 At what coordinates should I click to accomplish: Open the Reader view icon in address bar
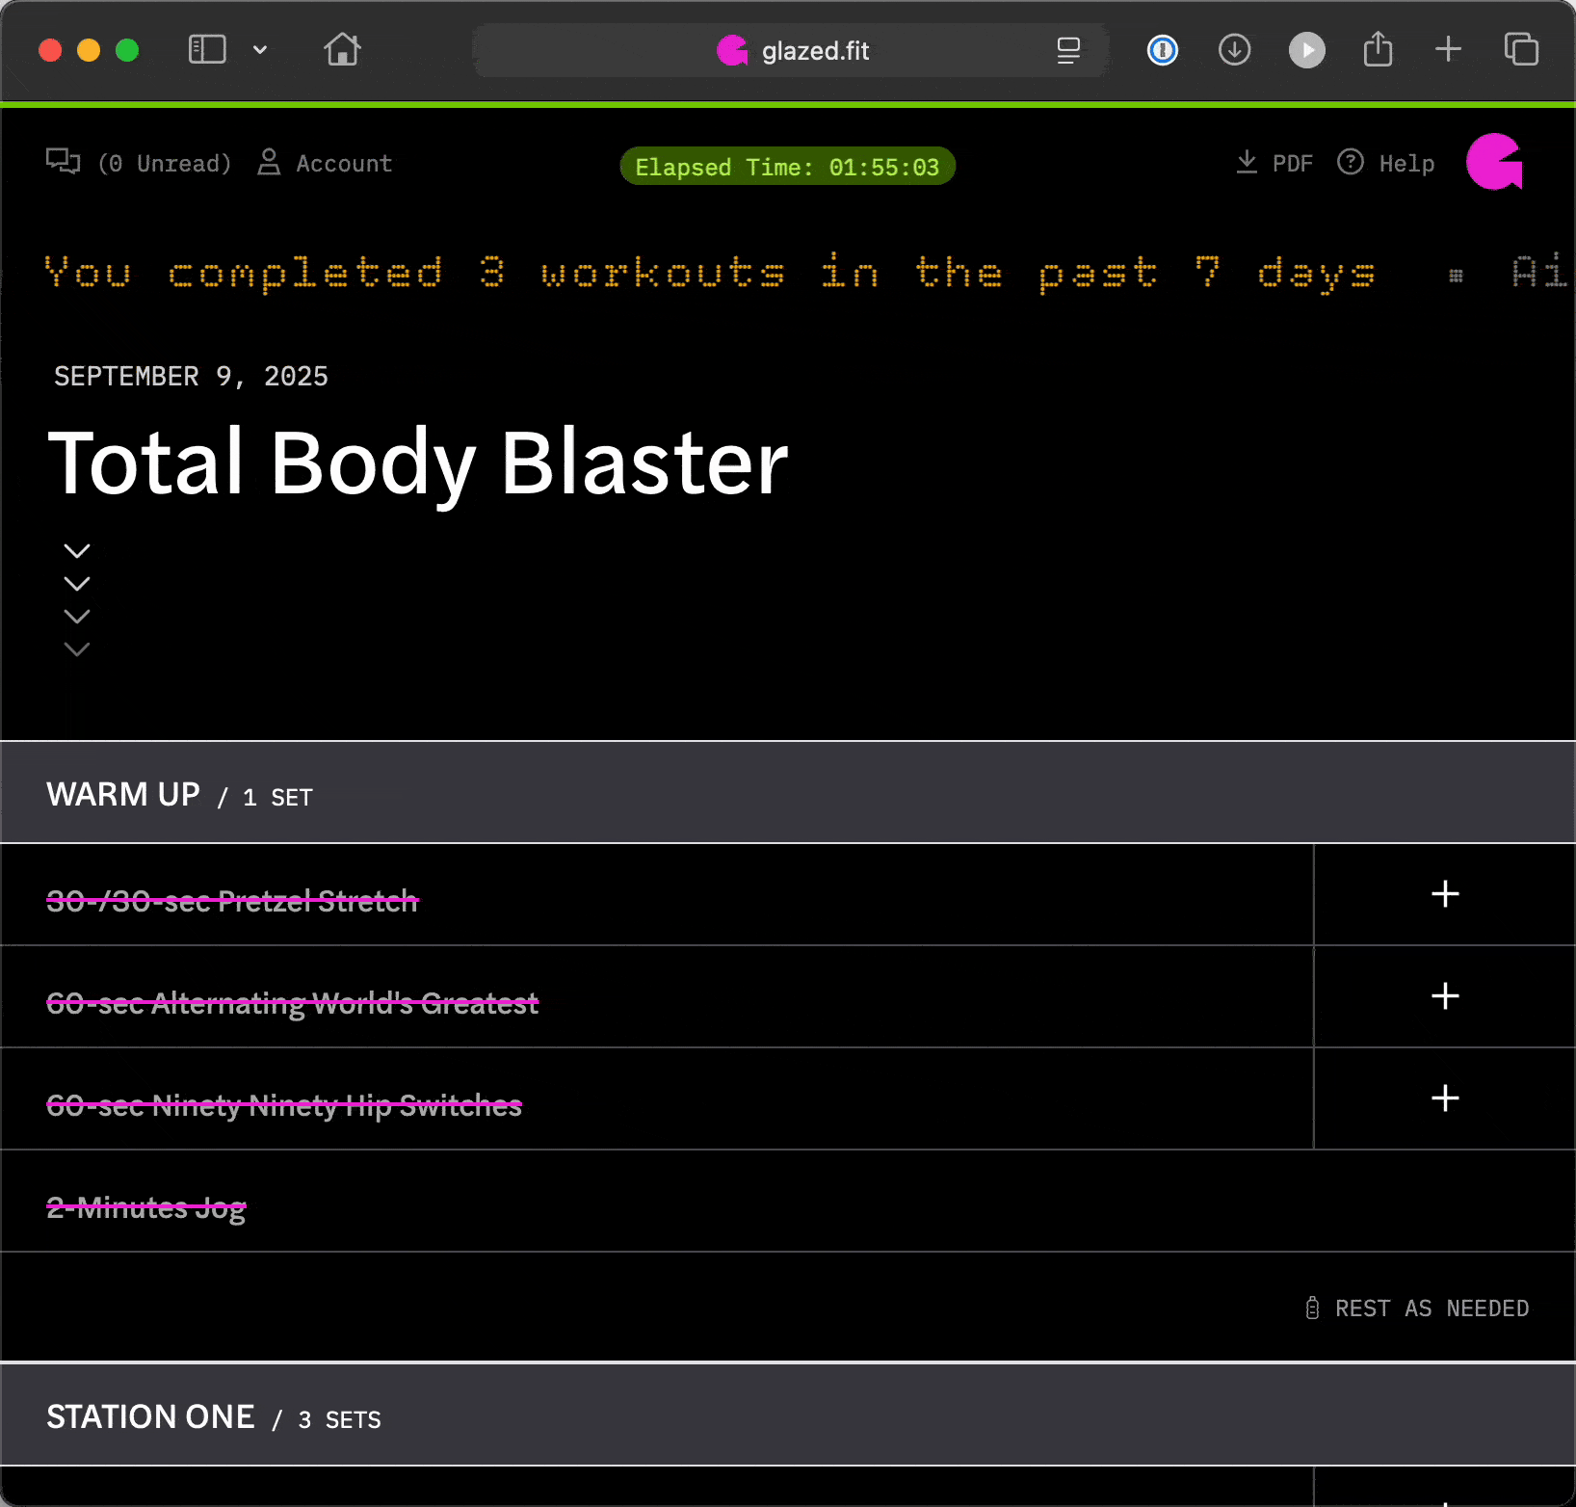point(1068,50)
